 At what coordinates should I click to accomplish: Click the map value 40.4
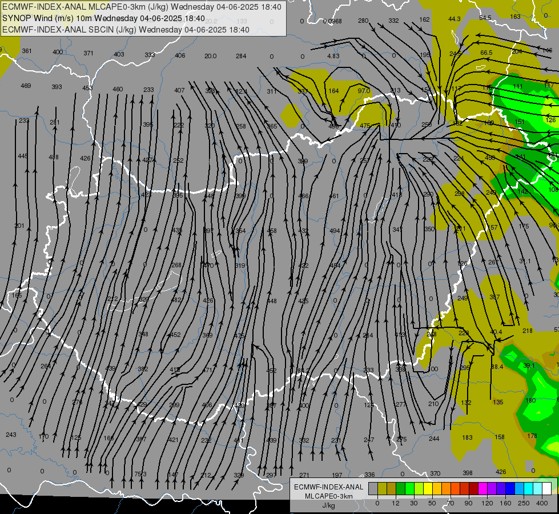(x=496, y=332)
